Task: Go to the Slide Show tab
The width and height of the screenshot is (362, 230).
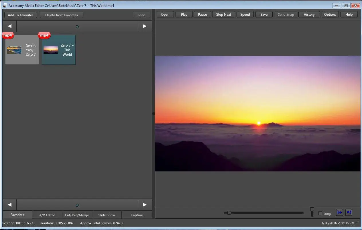Action: click(107, 215)
